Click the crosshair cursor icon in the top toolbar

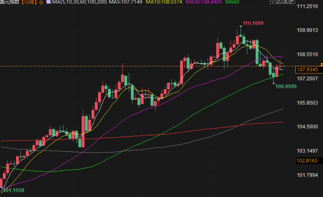[272, 2]
